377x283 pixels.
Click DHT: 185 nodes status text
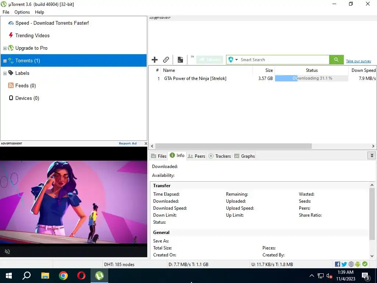(x=119, y=265)
